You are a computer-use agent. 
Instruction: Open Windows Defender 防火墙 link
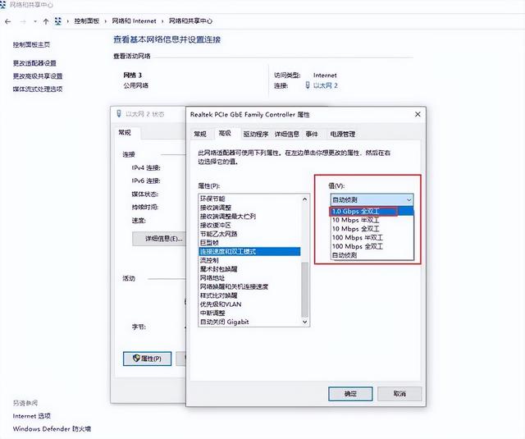52,428
